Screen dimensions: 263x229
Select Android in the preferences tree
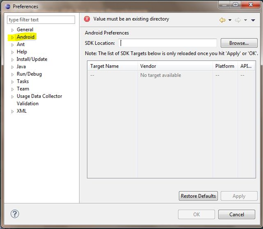pos(26,37)
